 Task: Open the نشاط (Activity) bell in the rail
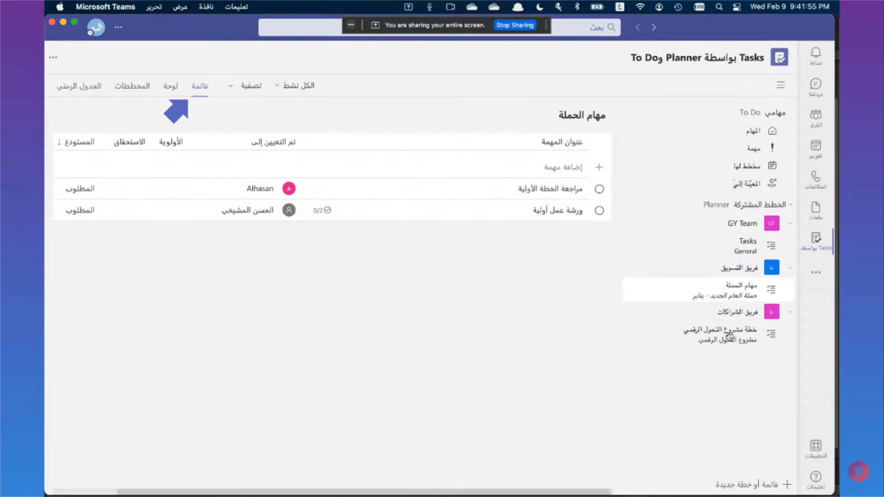pos(815,55)
